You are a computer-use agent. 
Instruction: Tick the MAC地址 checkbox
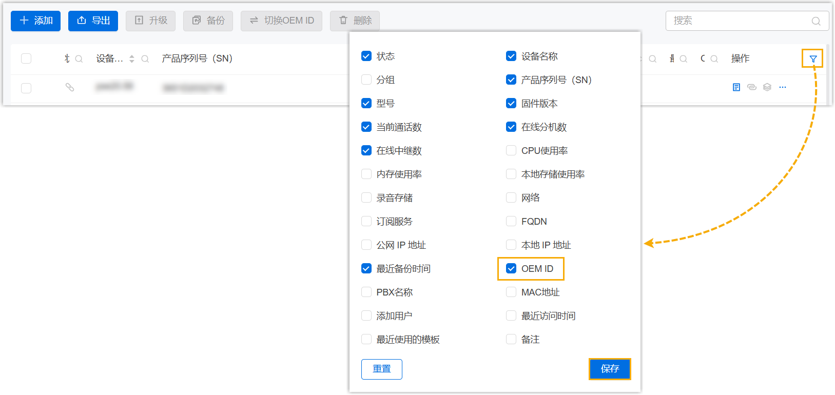[x=511, y=292]
